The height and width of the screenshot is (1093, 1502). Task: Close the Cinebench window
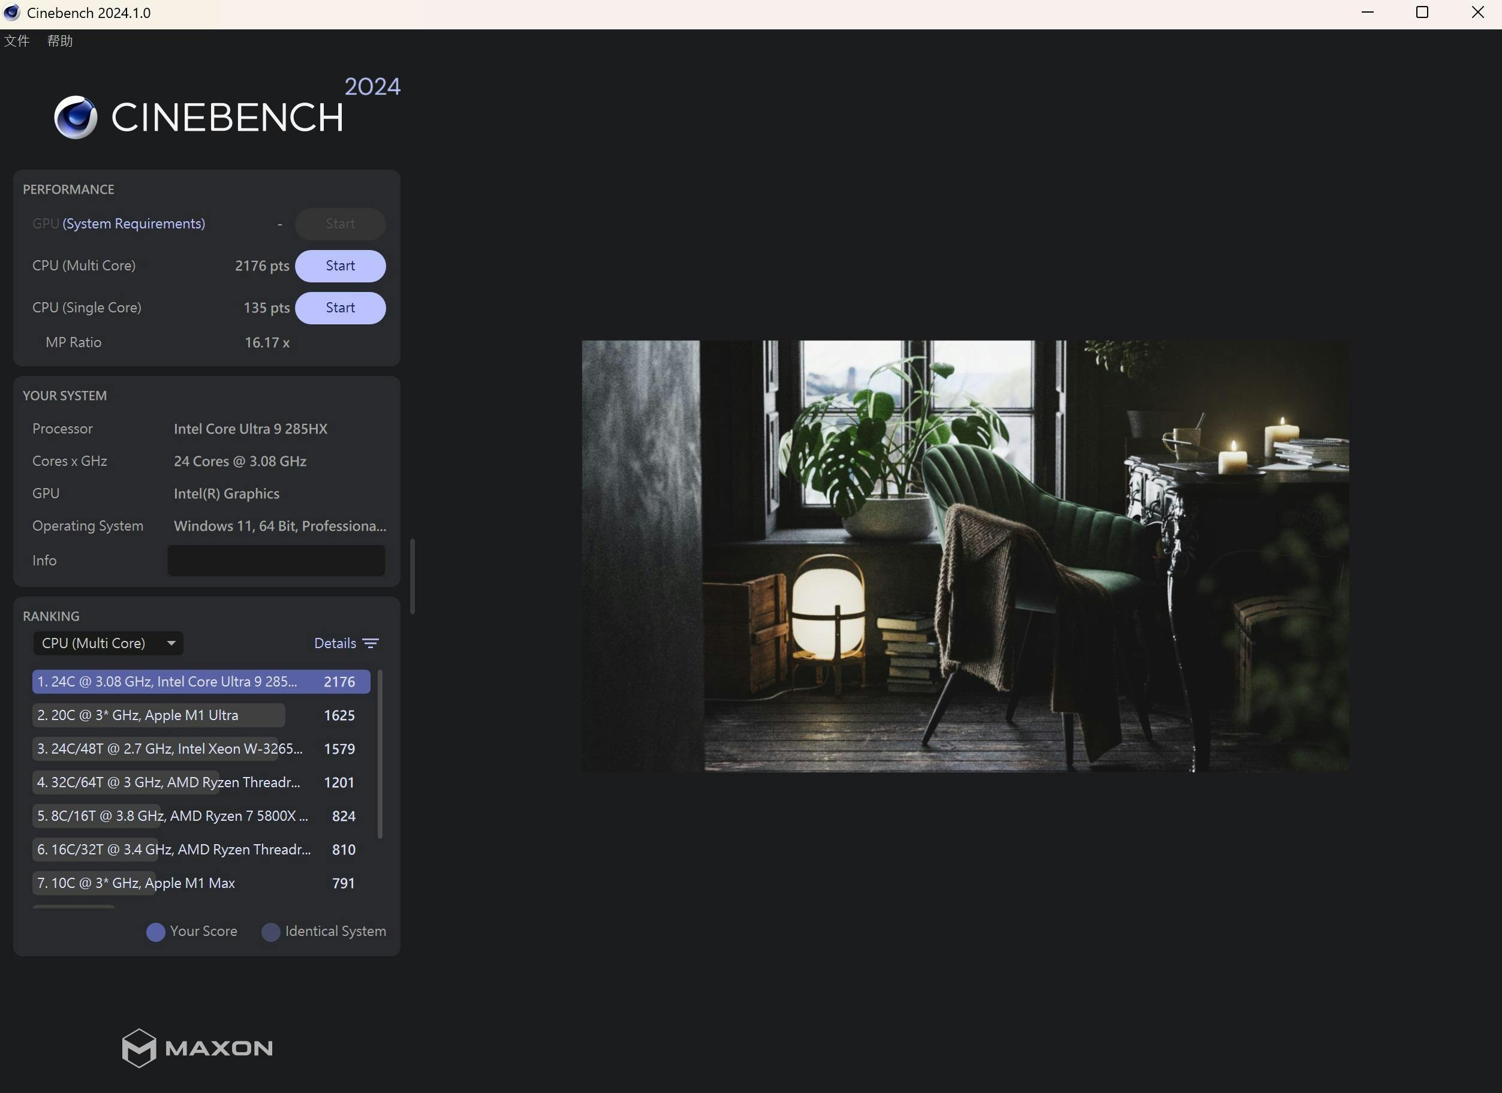coord(1477,13)
